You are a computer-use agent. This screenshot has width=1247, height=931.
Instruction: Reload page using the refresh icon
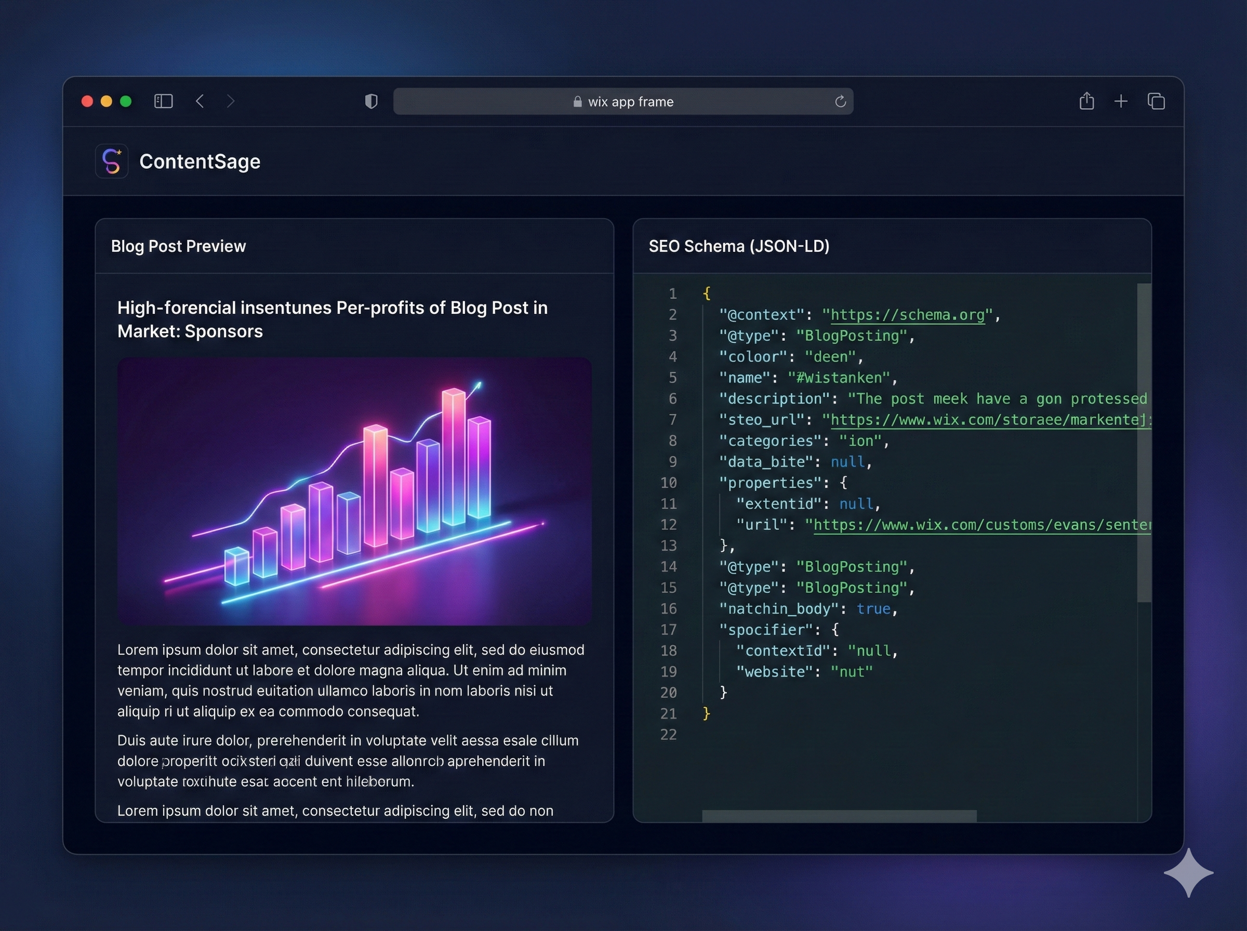click(840, 101)
